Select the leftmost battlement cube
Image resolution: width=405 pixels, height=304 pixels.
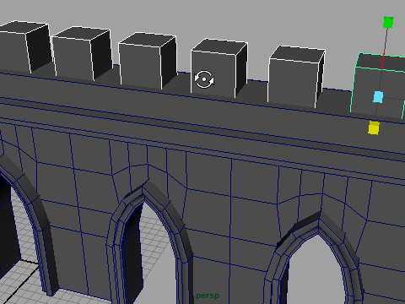pyautogui.click(x=25, y=46)
